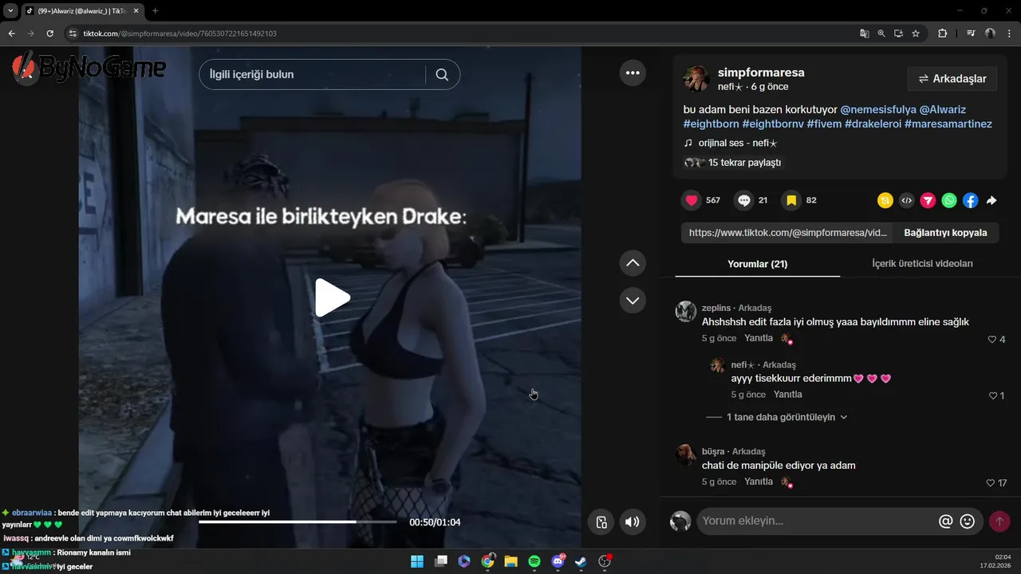
Task: Open the #maresamartinez hashtag
Action: (x=948, y=124)
